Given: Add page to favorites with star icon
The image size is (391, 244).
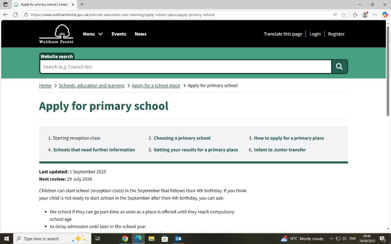Looking at the screenshot, I should coord(343,15).
